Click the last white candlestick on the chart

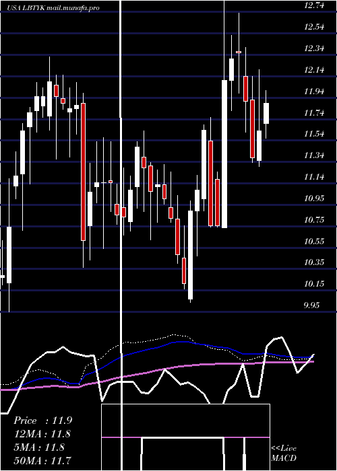(x=266, y=113)
